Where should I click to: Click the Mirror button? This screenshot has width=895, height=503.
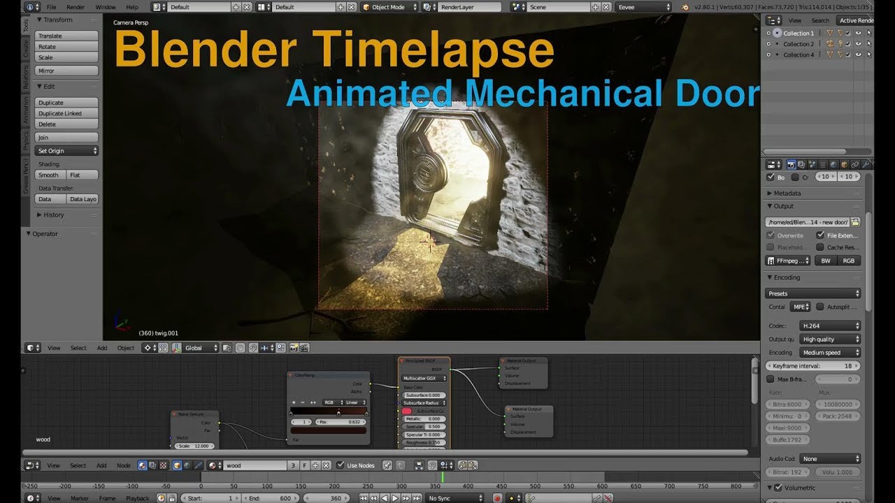(x=66, y=71)
